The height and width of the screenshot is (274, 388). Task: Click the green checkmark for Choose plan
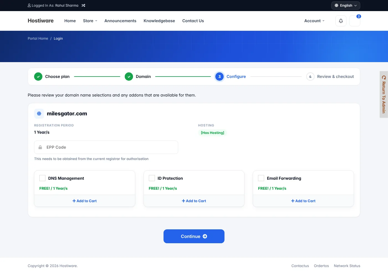coord(38,77)
